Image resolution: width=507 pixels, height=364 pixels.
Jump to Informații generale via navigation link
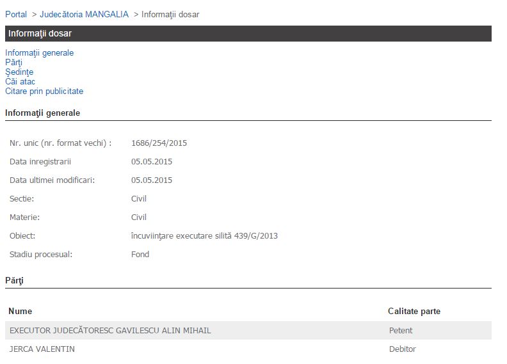39,52
